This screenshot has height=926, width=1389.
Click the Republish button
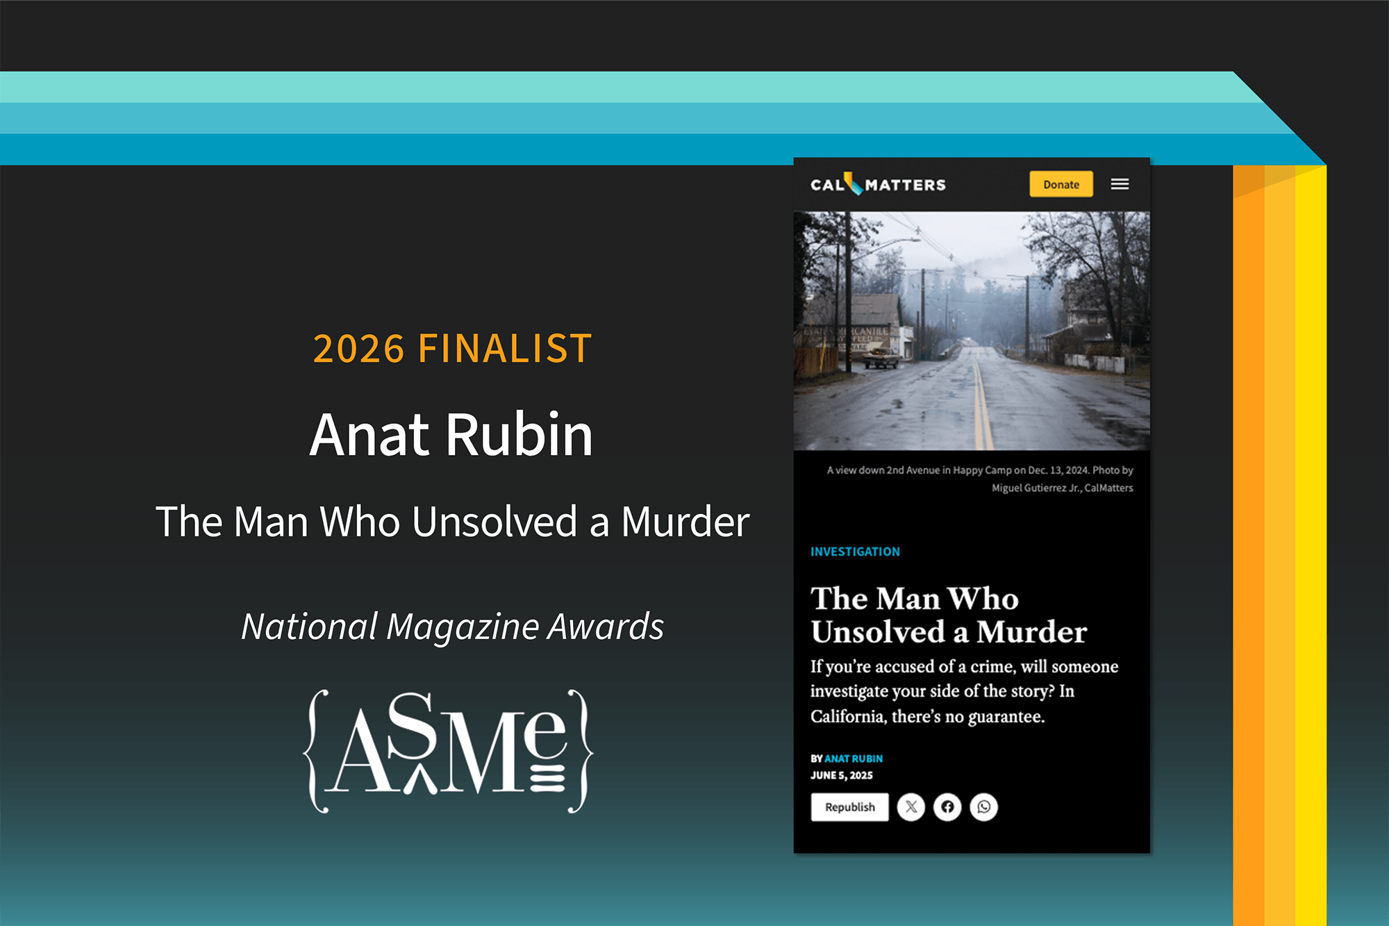pyautogui.click(x=849, y=807)
